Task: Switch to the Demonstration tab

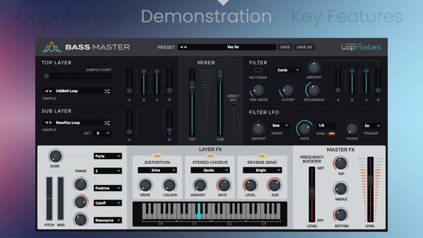Action: point(206,17)
